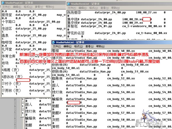Click data/Studio_Man.pp on 超人 row

pyautogui.click(x=81, y=85)
